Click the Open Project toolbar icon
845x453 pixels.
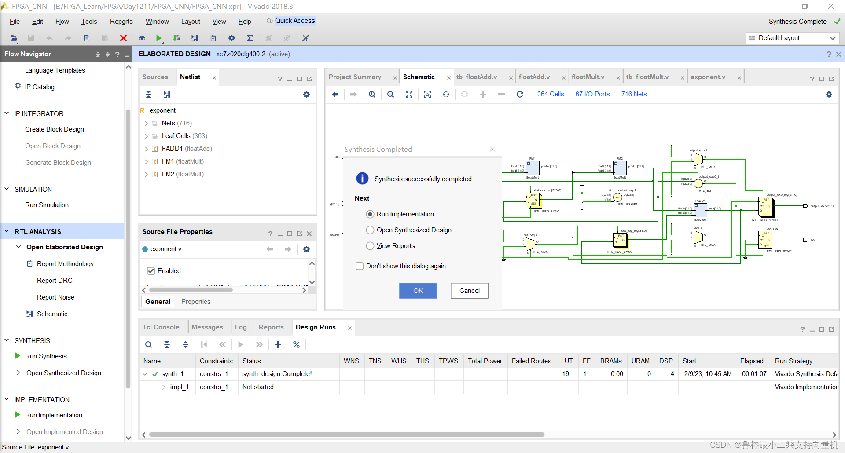14,38
